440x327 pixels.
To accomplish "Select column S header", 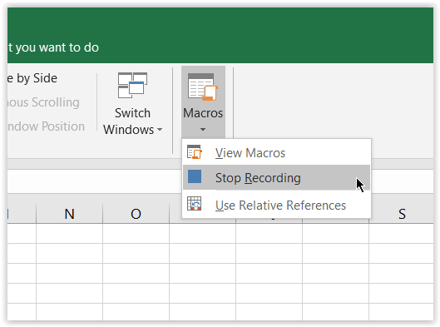I will point(402,214).
